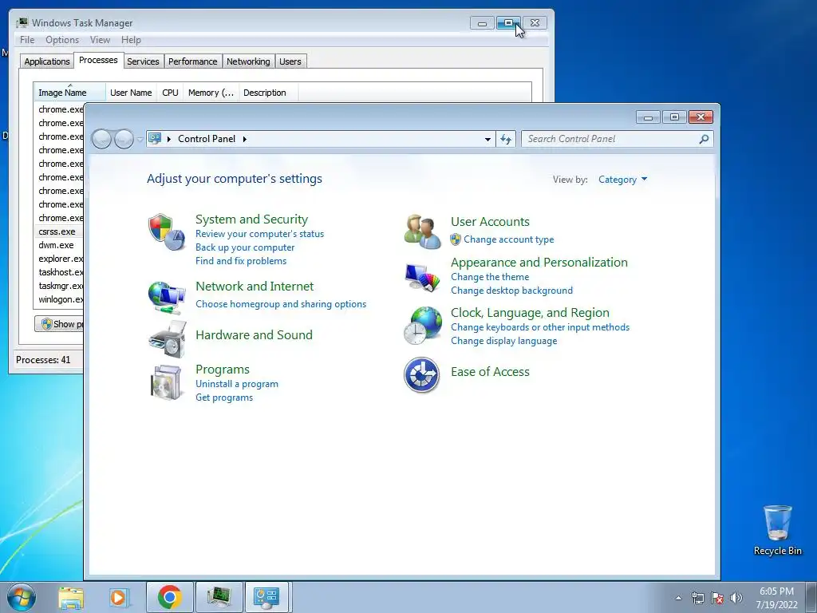Select dwm.exe in the process list
This screenshot has width=817, height=613.
58,245
